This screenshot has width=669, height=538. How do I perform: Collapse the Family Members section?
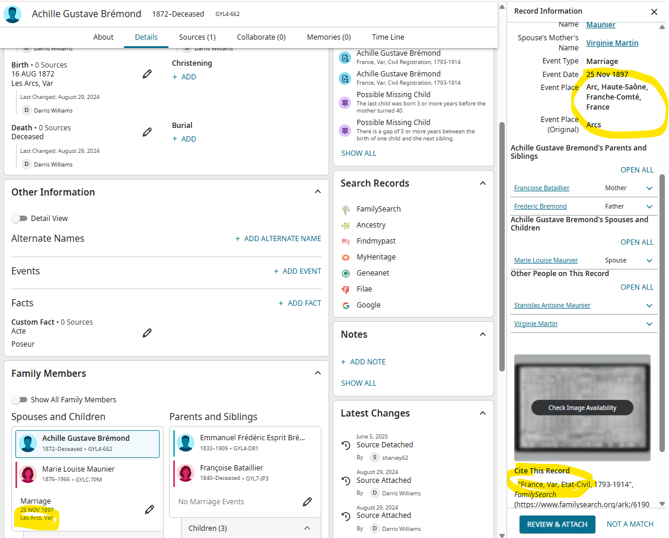[x=318, y=373]
